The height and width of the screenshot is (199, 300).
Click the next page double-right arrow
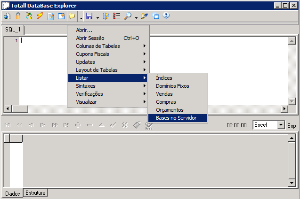click(55, 125)
